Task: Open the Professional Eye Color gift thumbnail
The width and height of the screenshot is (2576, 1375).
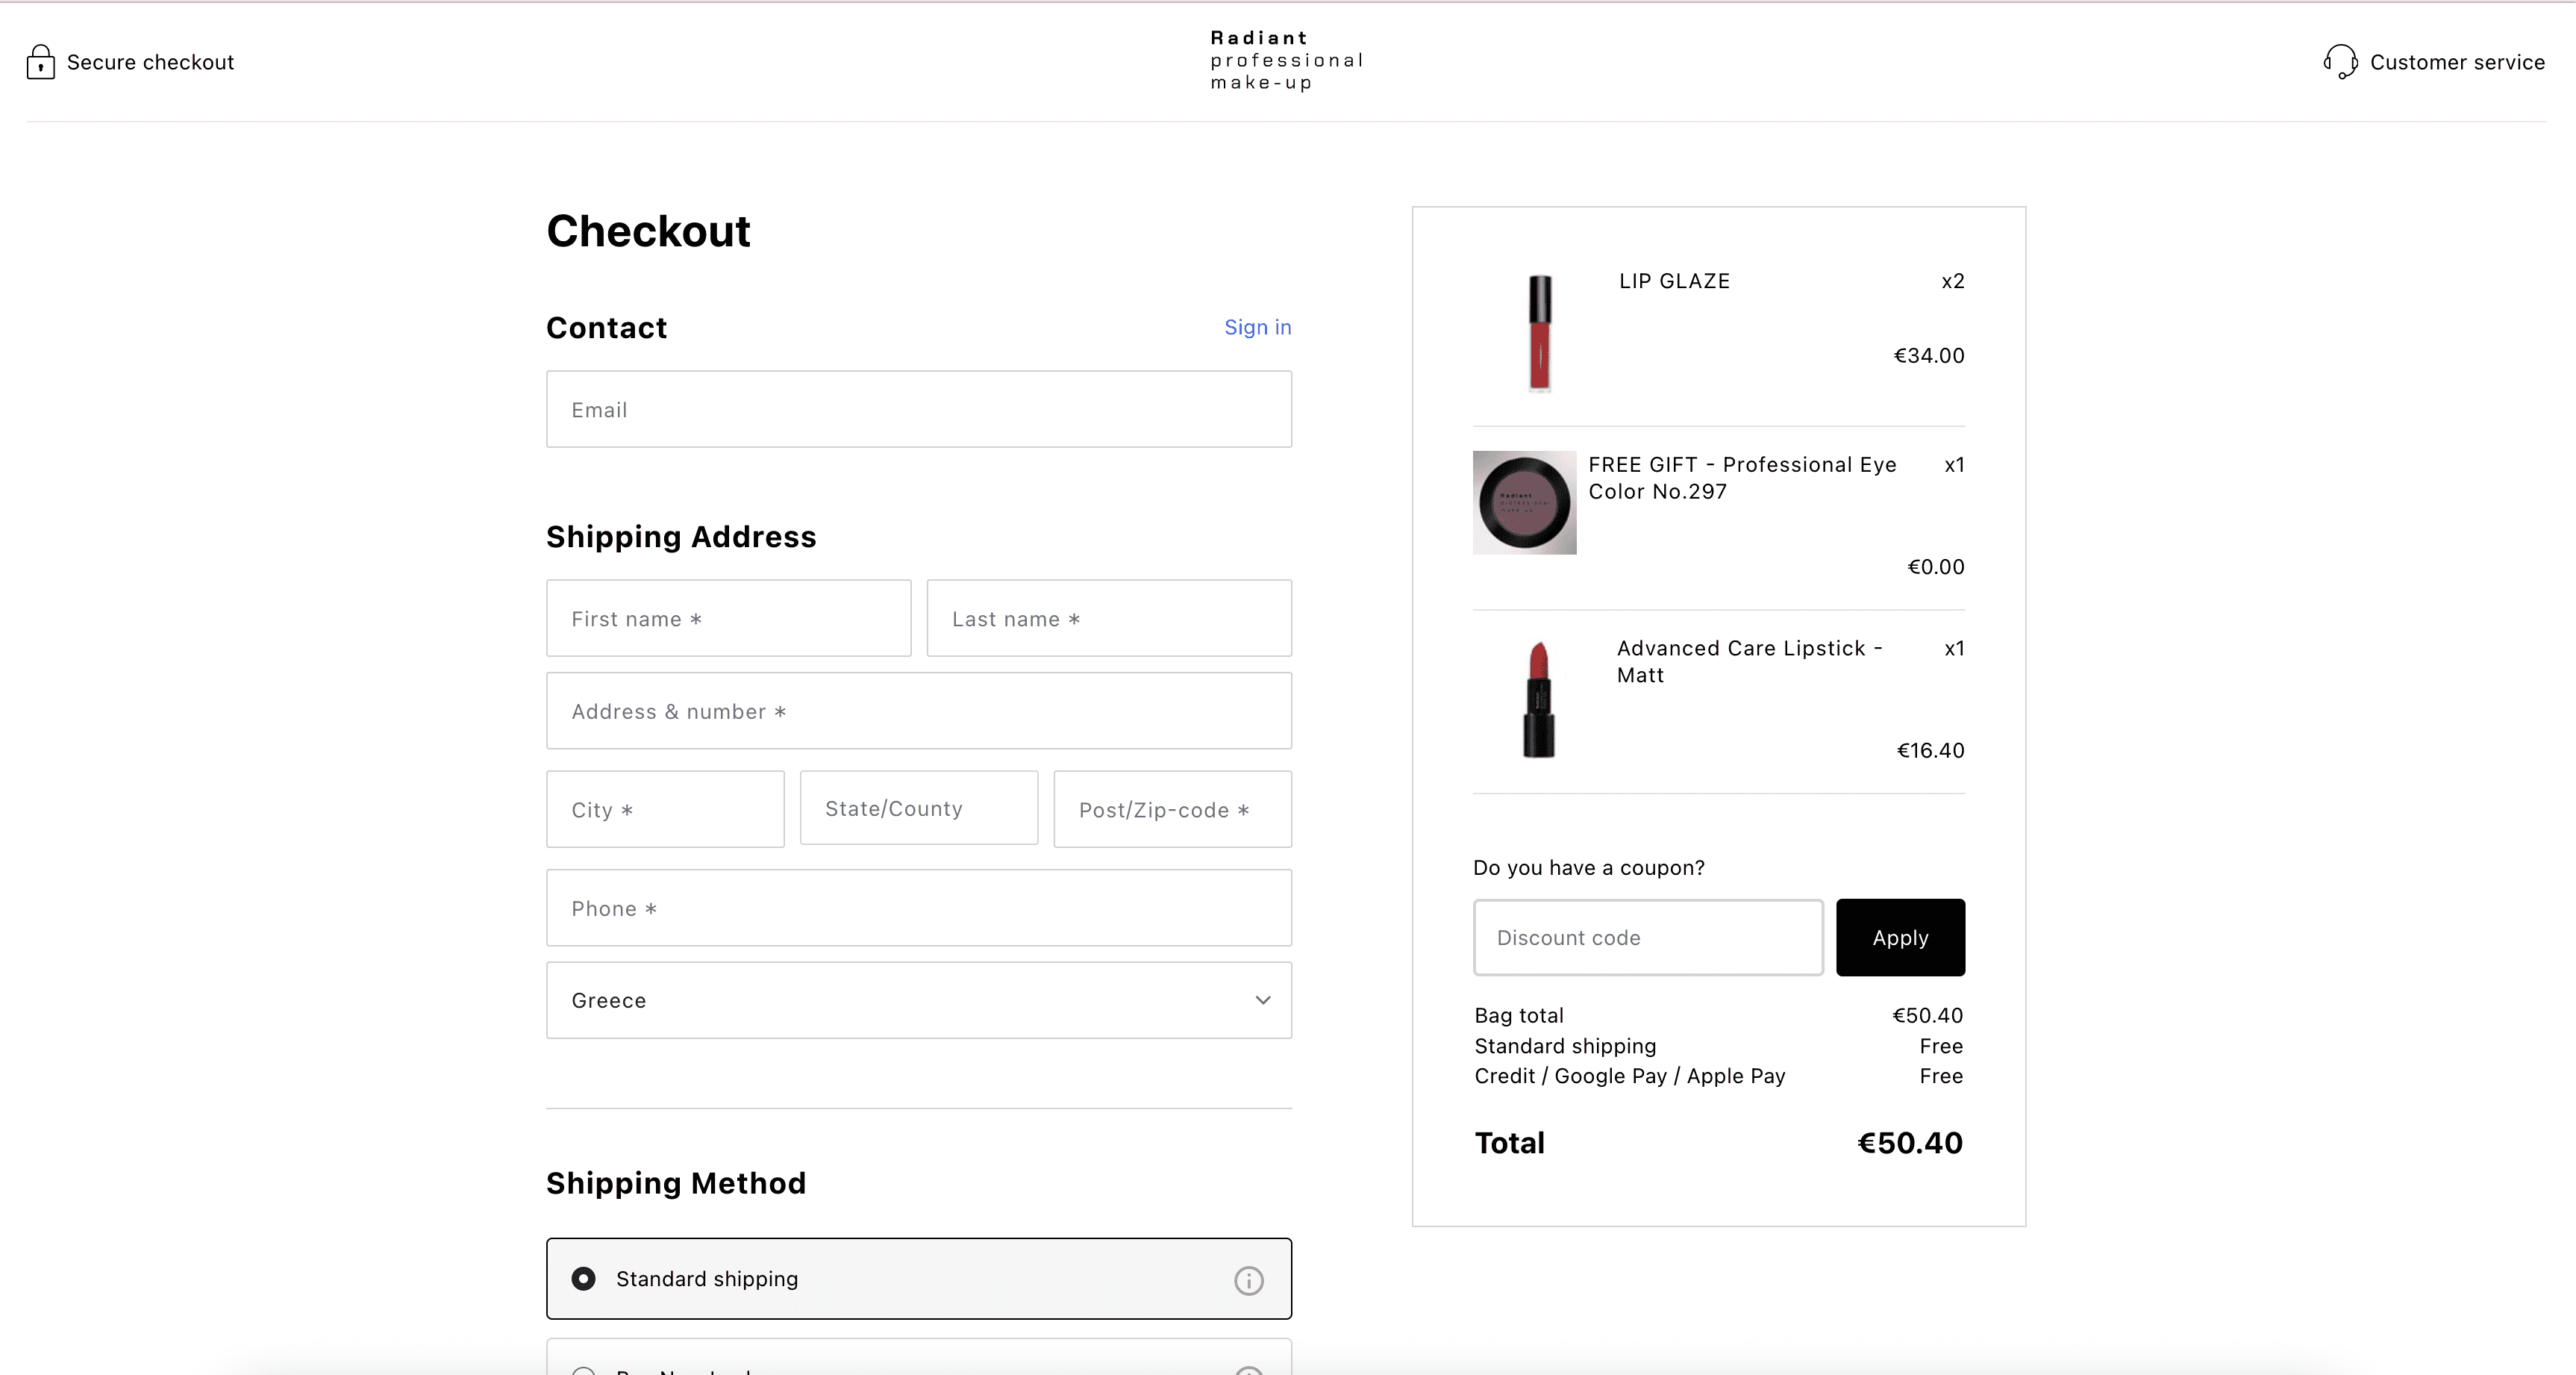Action: pyautogui.click(x=1524, y=503)
